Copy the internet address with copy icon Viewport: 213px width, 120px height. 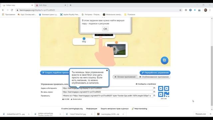click(x=154, y=88)
